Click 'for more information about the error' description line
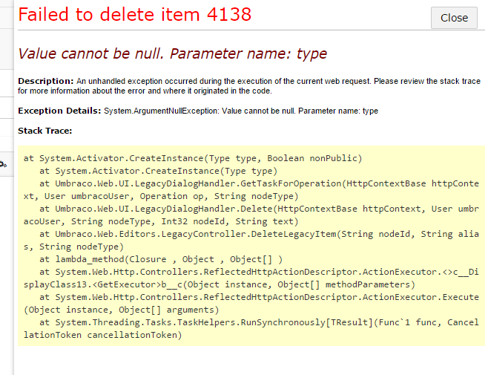Image resolution: width=488 pixels, height=375 pixels. point(145,91)
